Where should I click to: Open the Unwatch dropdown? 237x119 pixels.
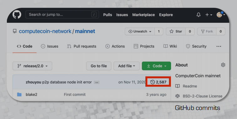[x=140, y=31]
